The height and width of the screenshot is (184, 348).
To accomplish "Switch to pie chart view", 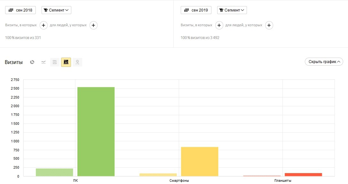I will pos(32,62).
